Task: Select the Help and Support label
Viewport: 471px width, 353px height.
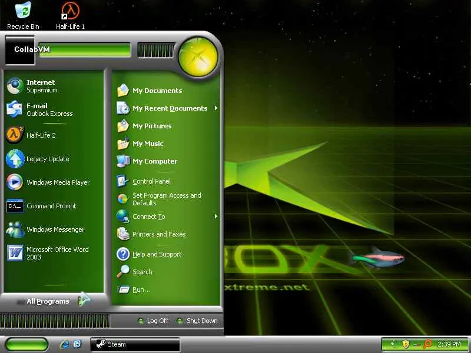Action: pos(157,254)
